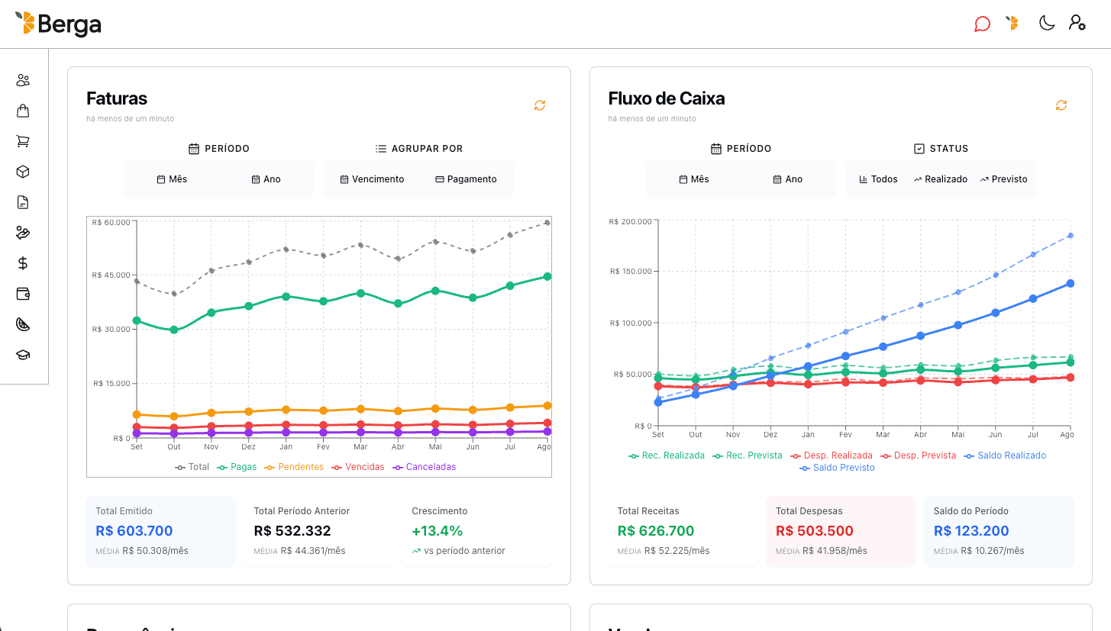Click the Todos status button
Viewport: 1111px width, 631px height.
pos(878,179)
